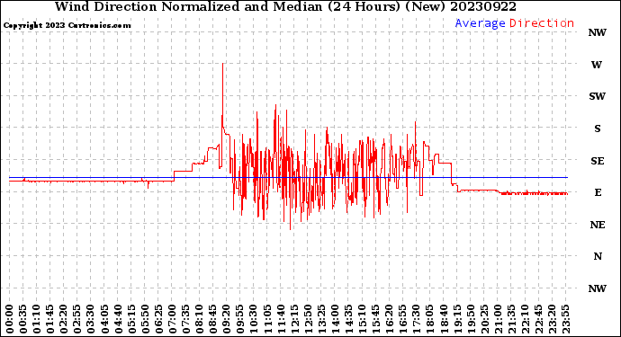Image resolution: width=621 pixels, height=337 pixels.
Task: Click the 03:30 time axis label
Action: (90, 319)
